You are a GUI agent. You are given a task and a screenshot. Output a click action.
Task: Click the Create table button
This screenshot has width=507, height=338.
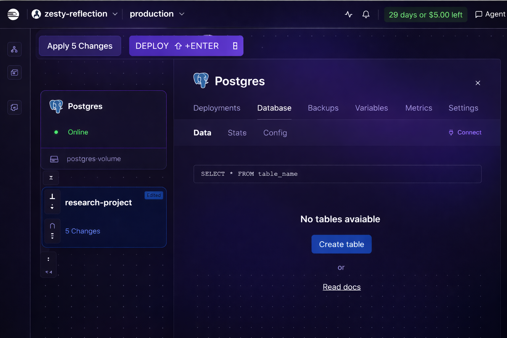point(342,244)
